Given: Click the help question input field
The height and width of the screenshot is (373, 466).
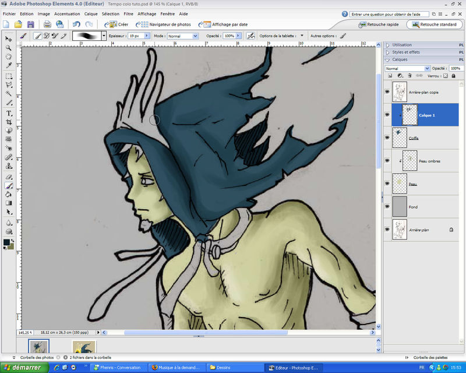Looking at the screenshot, I should tap(389, 14).
